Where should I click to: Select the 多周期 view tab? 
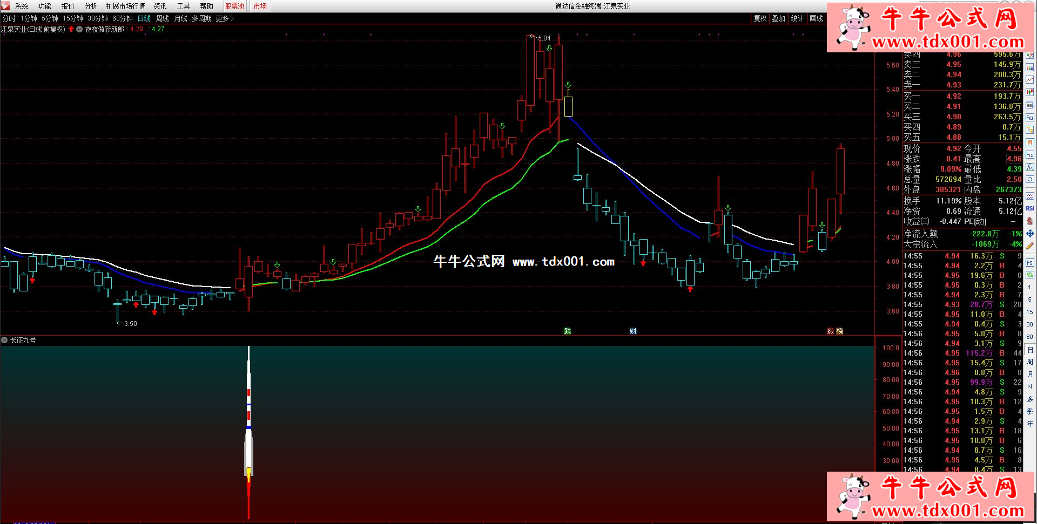(x=202, y=18)
